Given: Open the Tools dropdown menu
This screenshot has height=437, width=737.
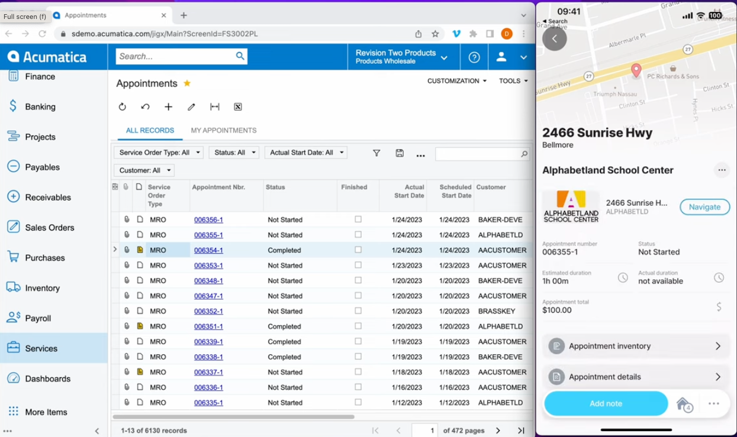Looking at the screenshot, I should [x=513, y=81].
